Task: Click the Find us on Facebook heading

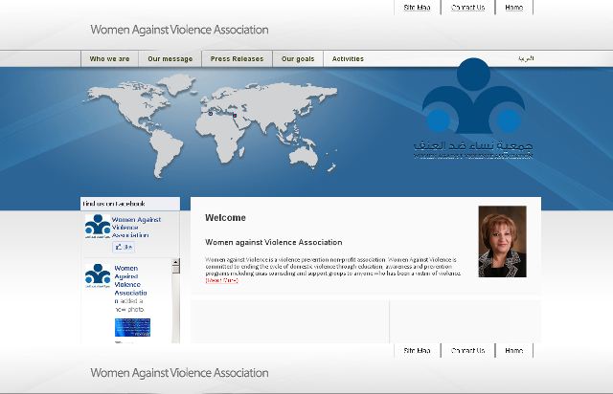Action: point(114,204)
